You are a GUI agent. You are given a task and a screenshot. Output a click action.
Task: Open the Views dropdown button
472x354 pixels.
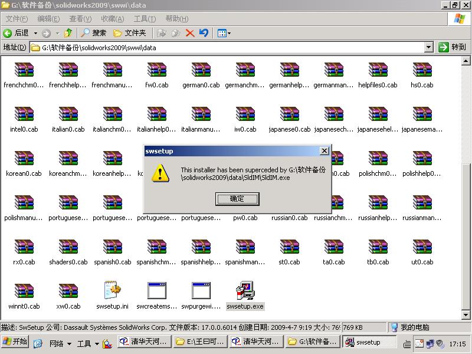point(224,33)
